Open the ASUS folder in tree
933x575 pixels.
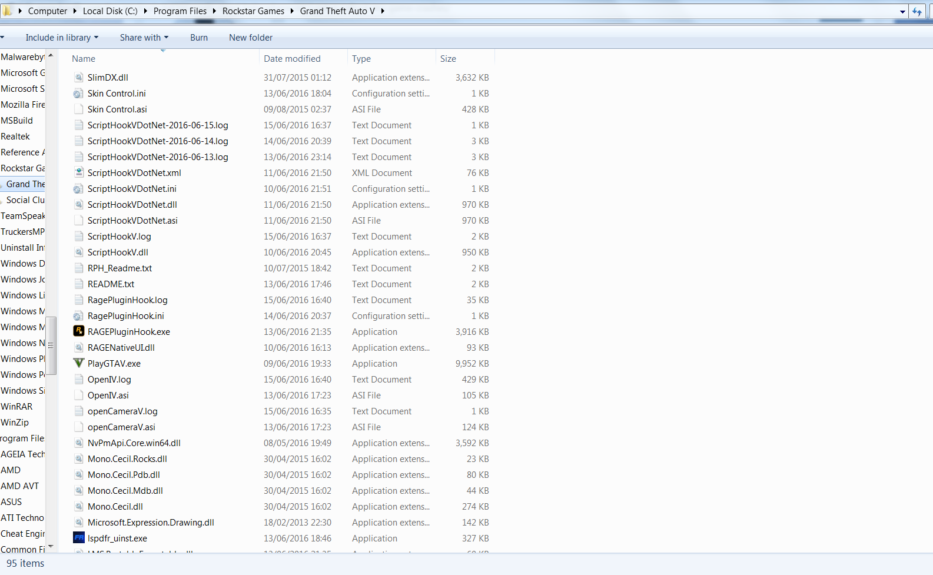pos(11,501)
